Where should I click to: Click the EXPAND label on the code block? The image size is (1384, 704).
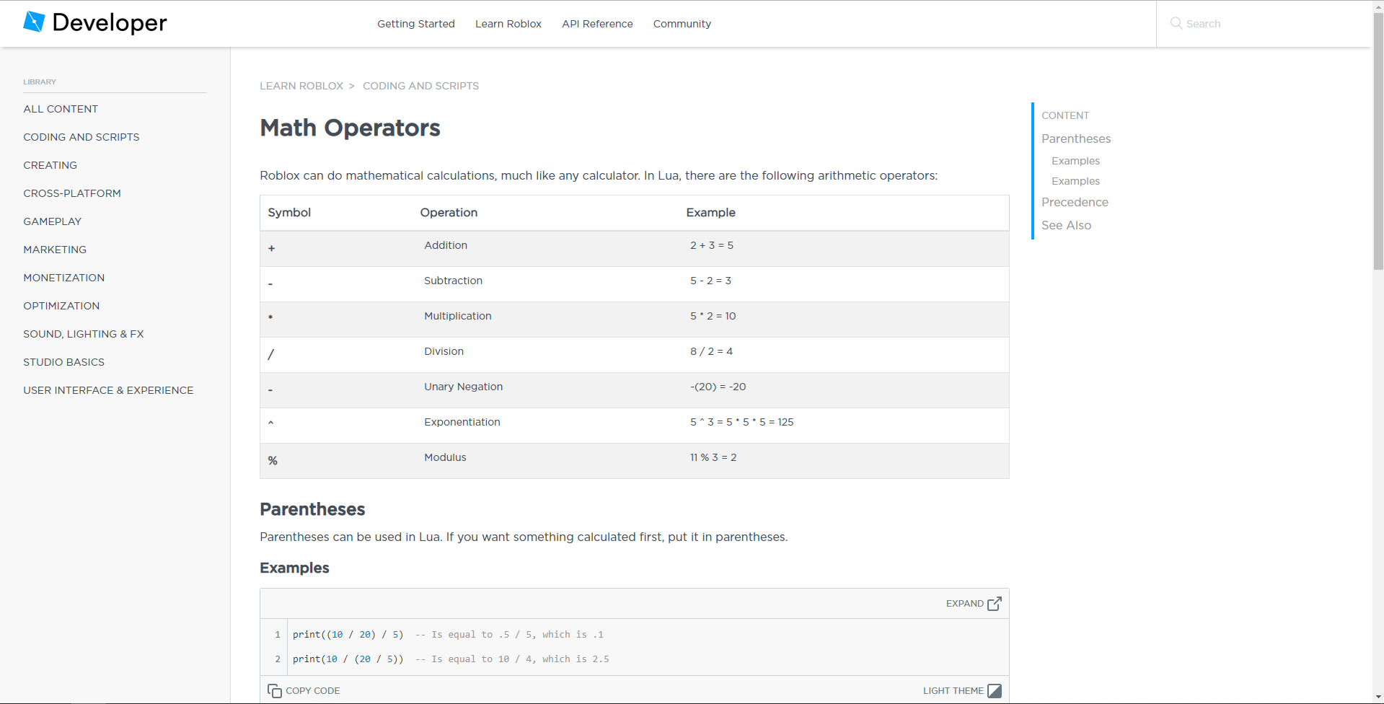pyautogui.click(x=965, y=604)
